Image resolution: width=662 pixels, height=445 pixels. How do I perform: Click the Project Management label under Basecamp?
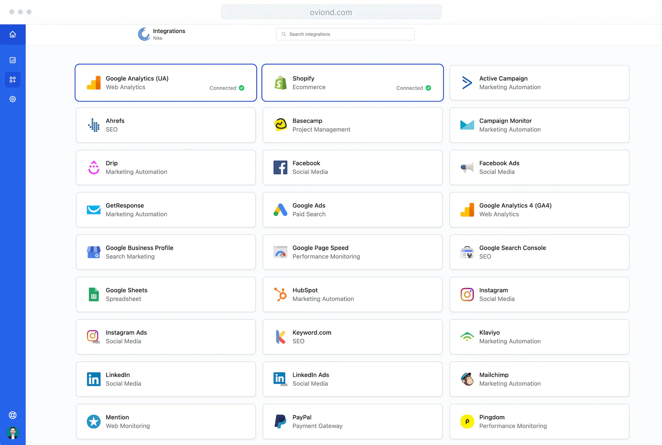pyautogui.click(x=321, y=129)
